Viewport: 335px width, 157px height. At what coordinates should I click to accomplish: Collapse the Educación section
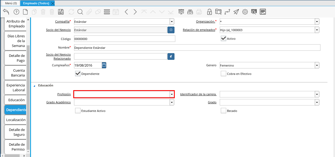(34, 86)
